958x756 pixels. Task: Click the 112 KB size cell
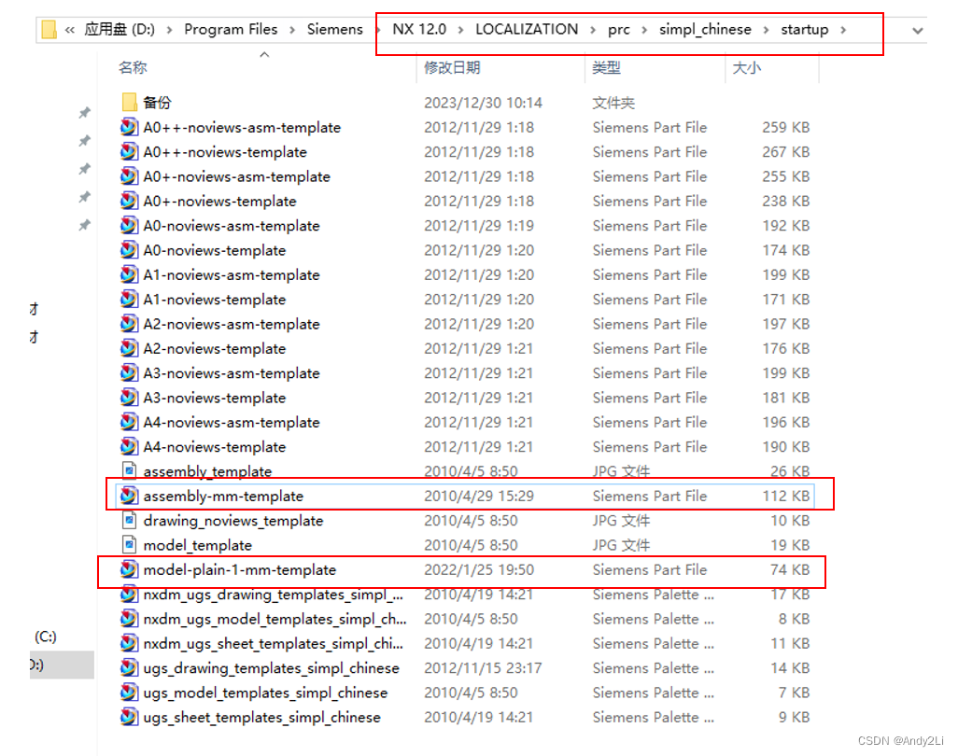point(785,496)
